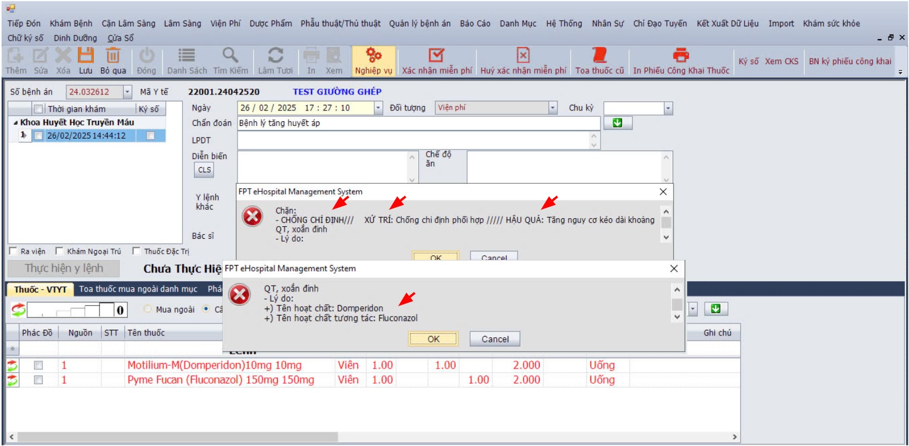Check the 26/02/2025 14:44:12 visit row checkbox
Viewport: 909px width, 446px height.
click(x=38, y=136)
